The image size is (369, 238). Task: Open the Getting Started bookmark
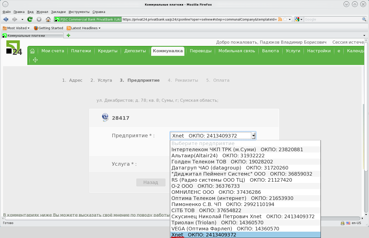(x=48, y=28)
